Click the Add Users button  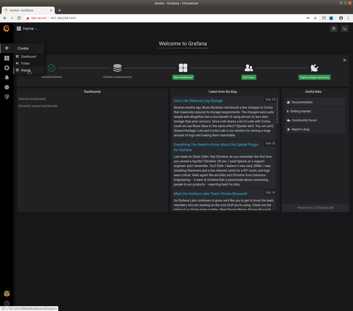(249, 77)
